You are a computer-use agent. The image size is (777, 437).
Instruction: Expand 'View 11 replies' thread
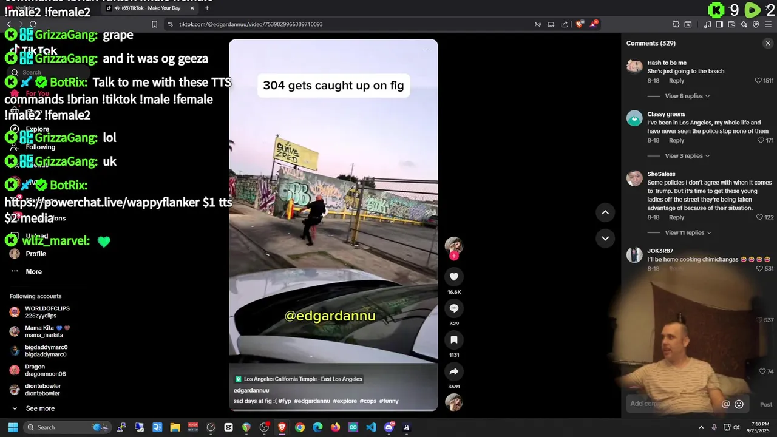point(688,232)
